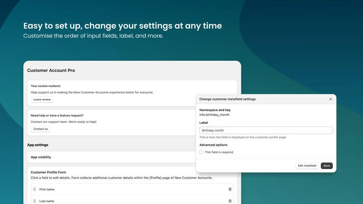Delete the First name field via trash icon
This screenshot has width=363, height=204.
tap(230, 189)
